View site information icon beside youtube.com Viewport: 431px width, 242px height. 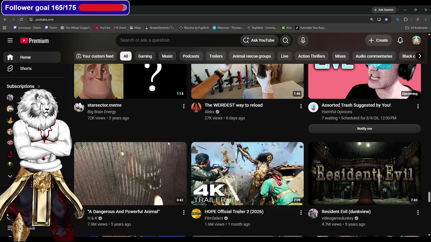click(x=31, y=19)
